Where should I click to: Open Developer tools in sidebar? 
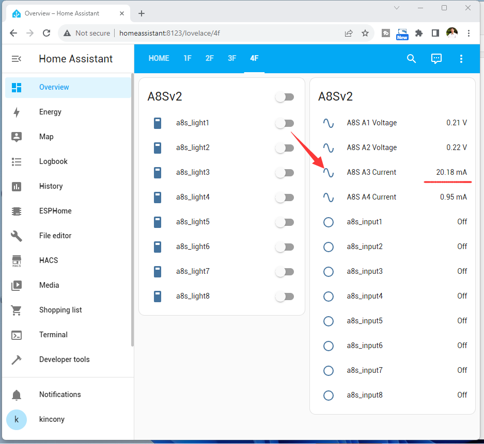(x=64, y=359)
